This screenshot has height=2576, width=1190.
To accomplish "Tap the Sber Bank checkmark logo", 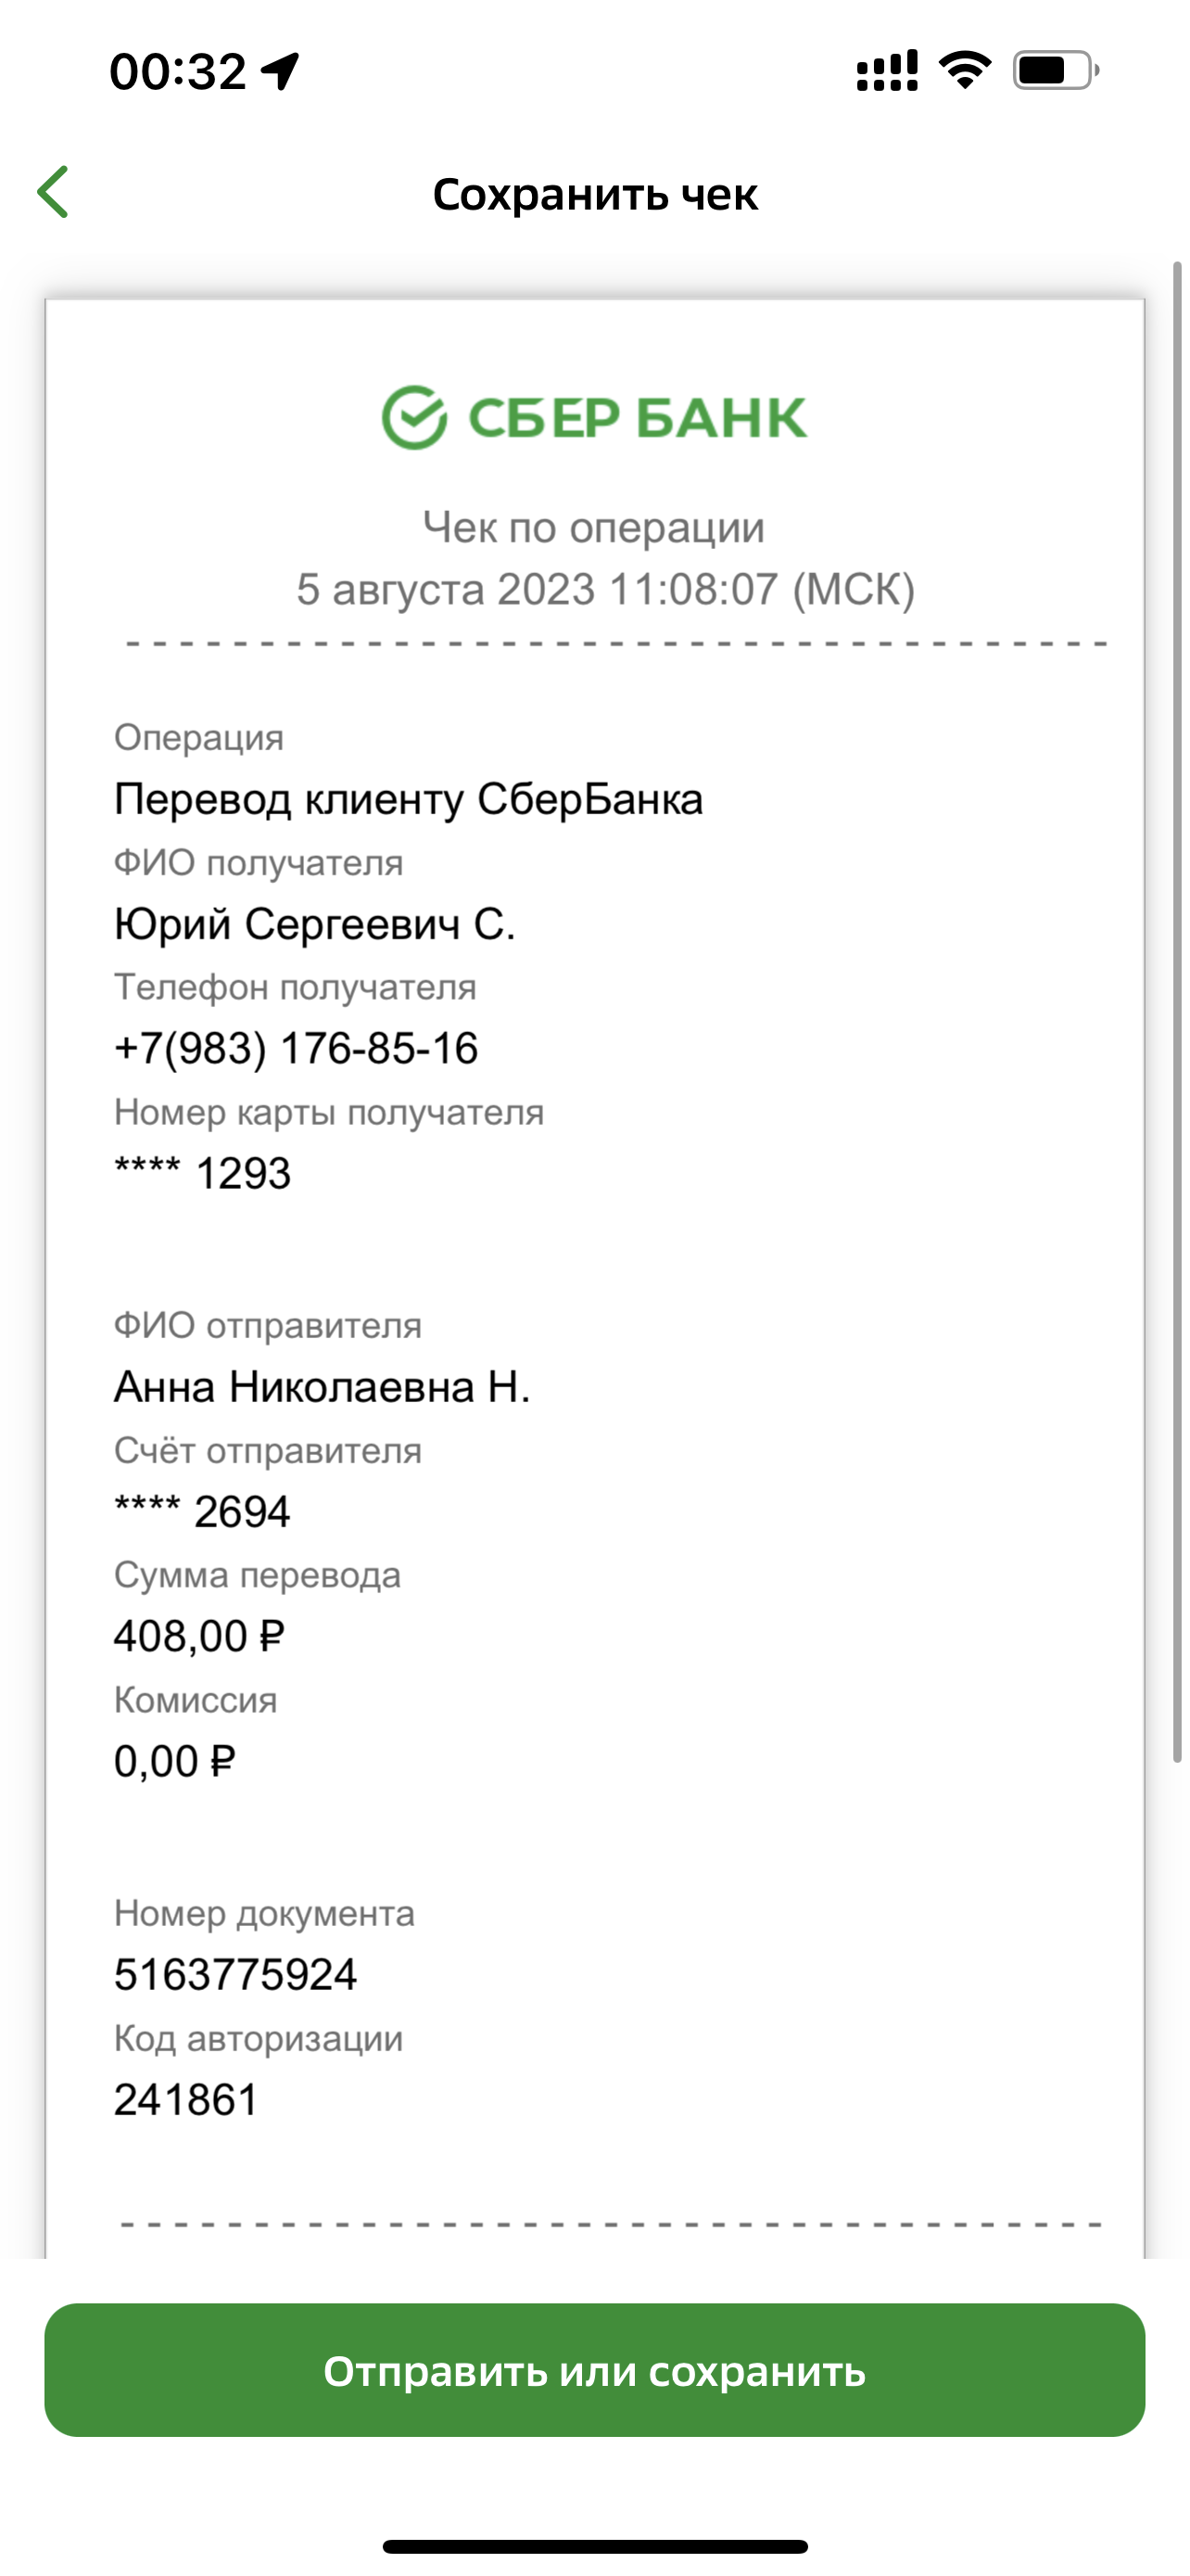I will (x=413, y=417).
